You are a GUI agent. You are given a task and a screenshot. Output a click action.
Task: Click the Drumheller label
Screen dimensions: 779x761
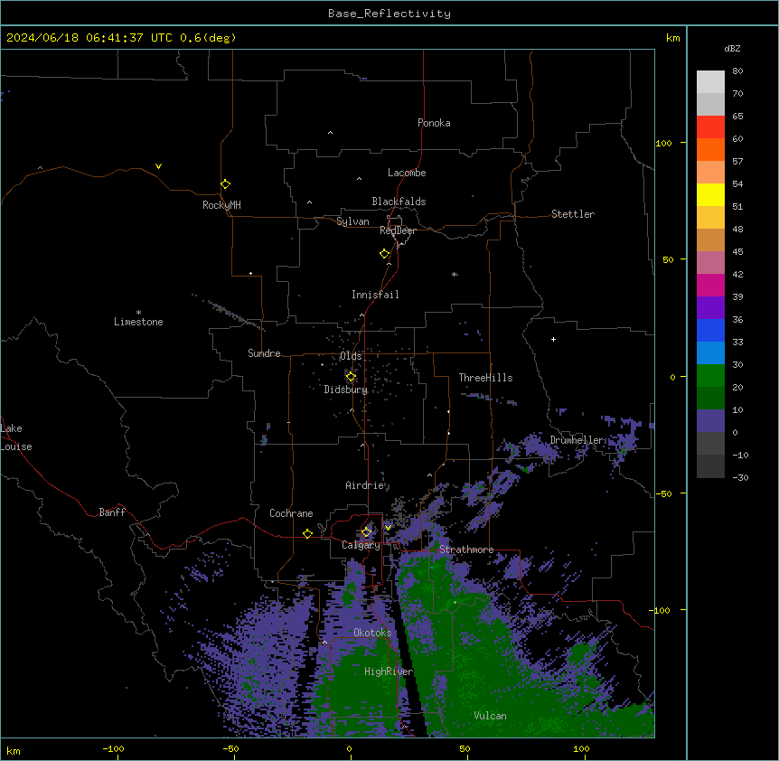[x=577, y=440]
